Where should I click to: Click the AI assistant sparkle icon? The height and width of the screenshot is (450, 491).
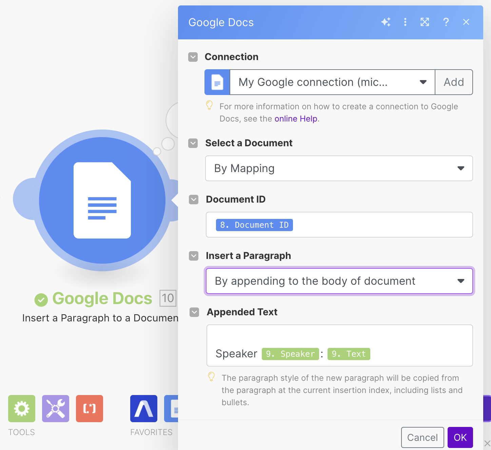386,22
